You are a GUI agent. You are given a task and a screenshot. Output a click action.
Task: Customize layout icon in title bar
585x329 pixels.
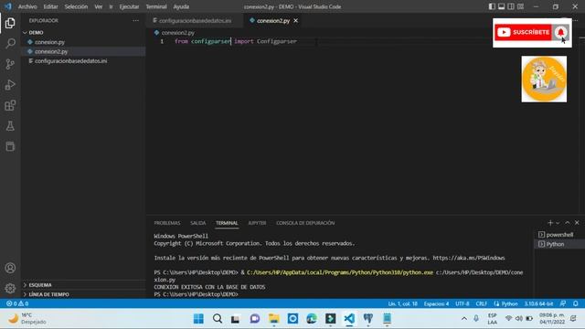(520, 6)
